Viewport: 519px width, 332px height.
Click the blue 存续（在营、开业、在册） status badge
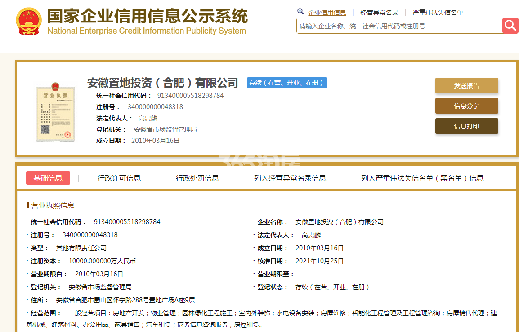pyautogui.click(x=286, y=83)
